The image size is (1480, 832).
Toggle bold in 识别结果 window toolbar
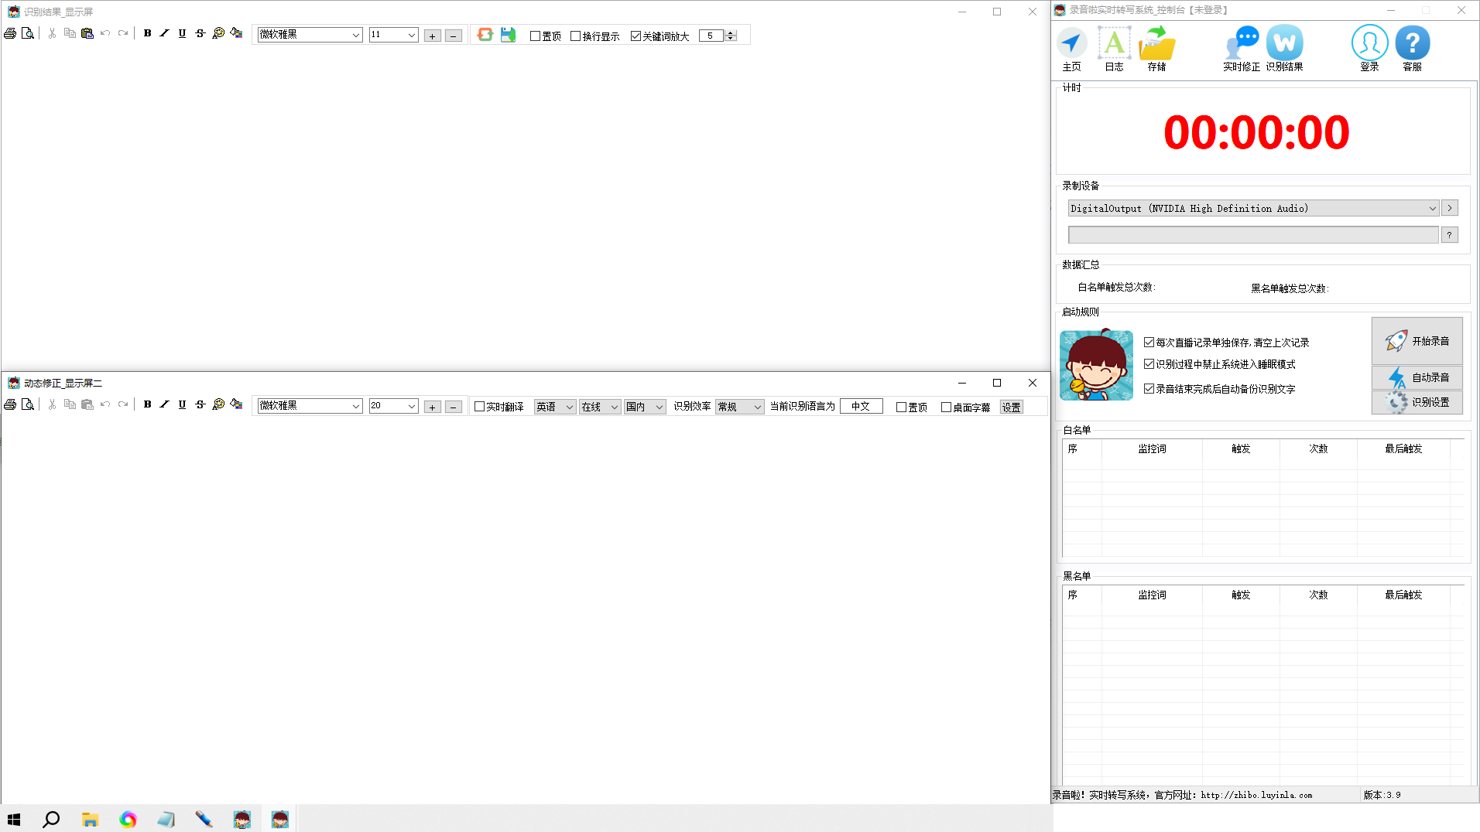click(147, 33)
